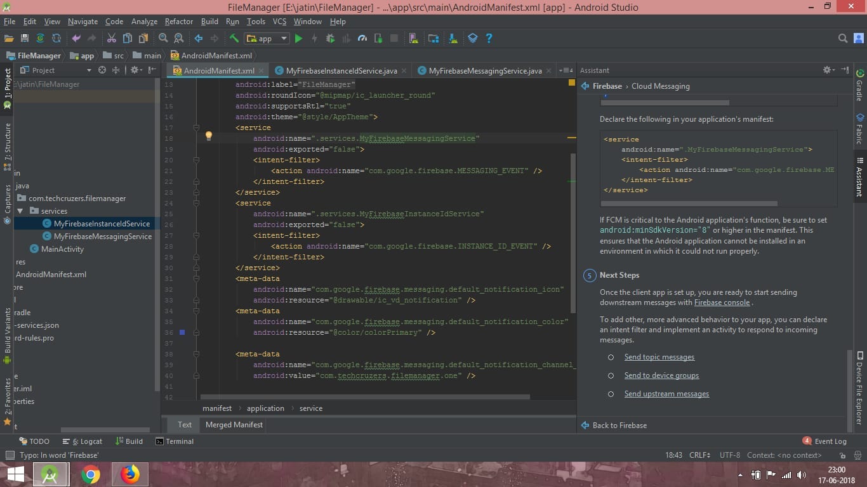Select application in the editor breadcrumb bar
867x487 pixels.
click(265, 408)
